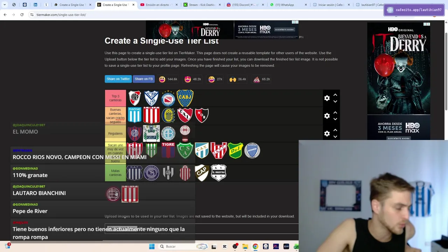Open settings gear for Buenas canteras row
Screen dimensions: 448x252
[x=327, y=116]
